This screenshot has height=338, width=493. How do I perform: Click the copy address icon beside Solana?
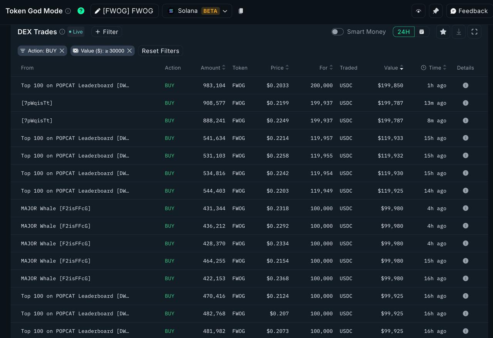(241, 11)
